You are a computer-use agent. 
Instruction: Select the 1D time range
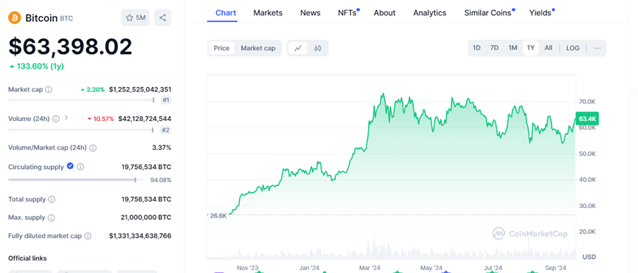click(x=476, y=48)
